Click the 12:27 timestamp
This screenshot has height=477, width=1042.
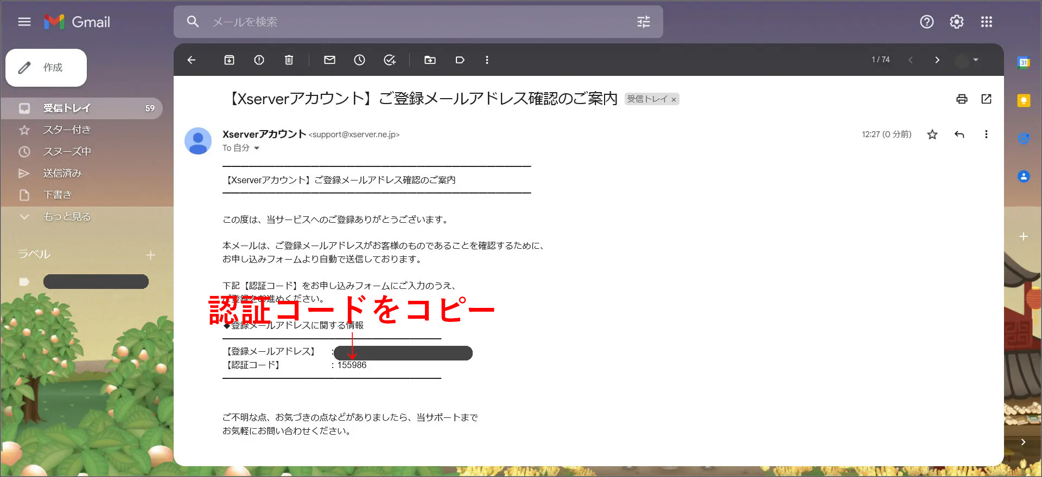(x=887, y=134)
